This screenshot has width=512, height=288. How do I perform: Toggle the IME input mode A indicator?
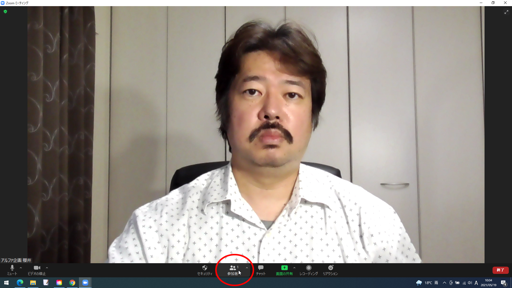(x=476, y=283)
